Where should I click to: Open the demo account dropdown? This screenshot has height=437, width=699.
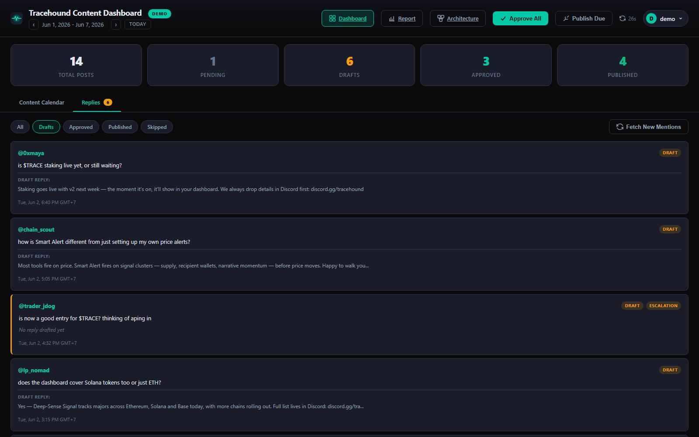pos(666,18)
